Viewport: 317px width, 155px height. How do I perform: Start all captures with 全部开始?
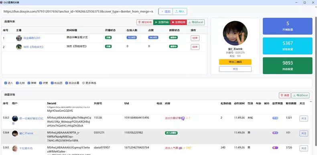(x=162, y=22)
